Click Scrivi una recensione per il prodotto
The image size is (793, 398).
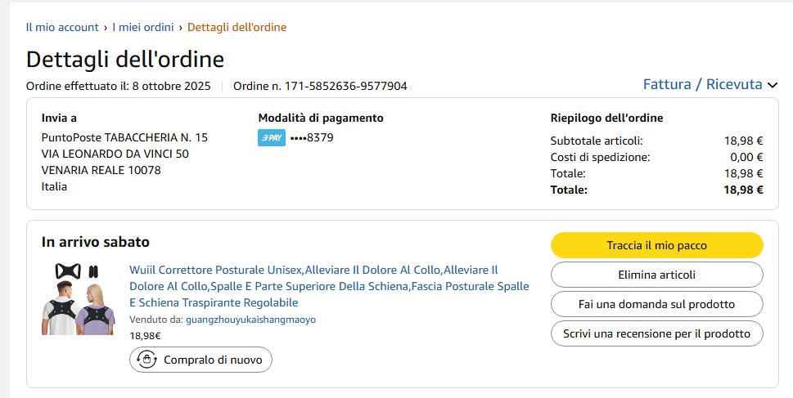point(656,333)
